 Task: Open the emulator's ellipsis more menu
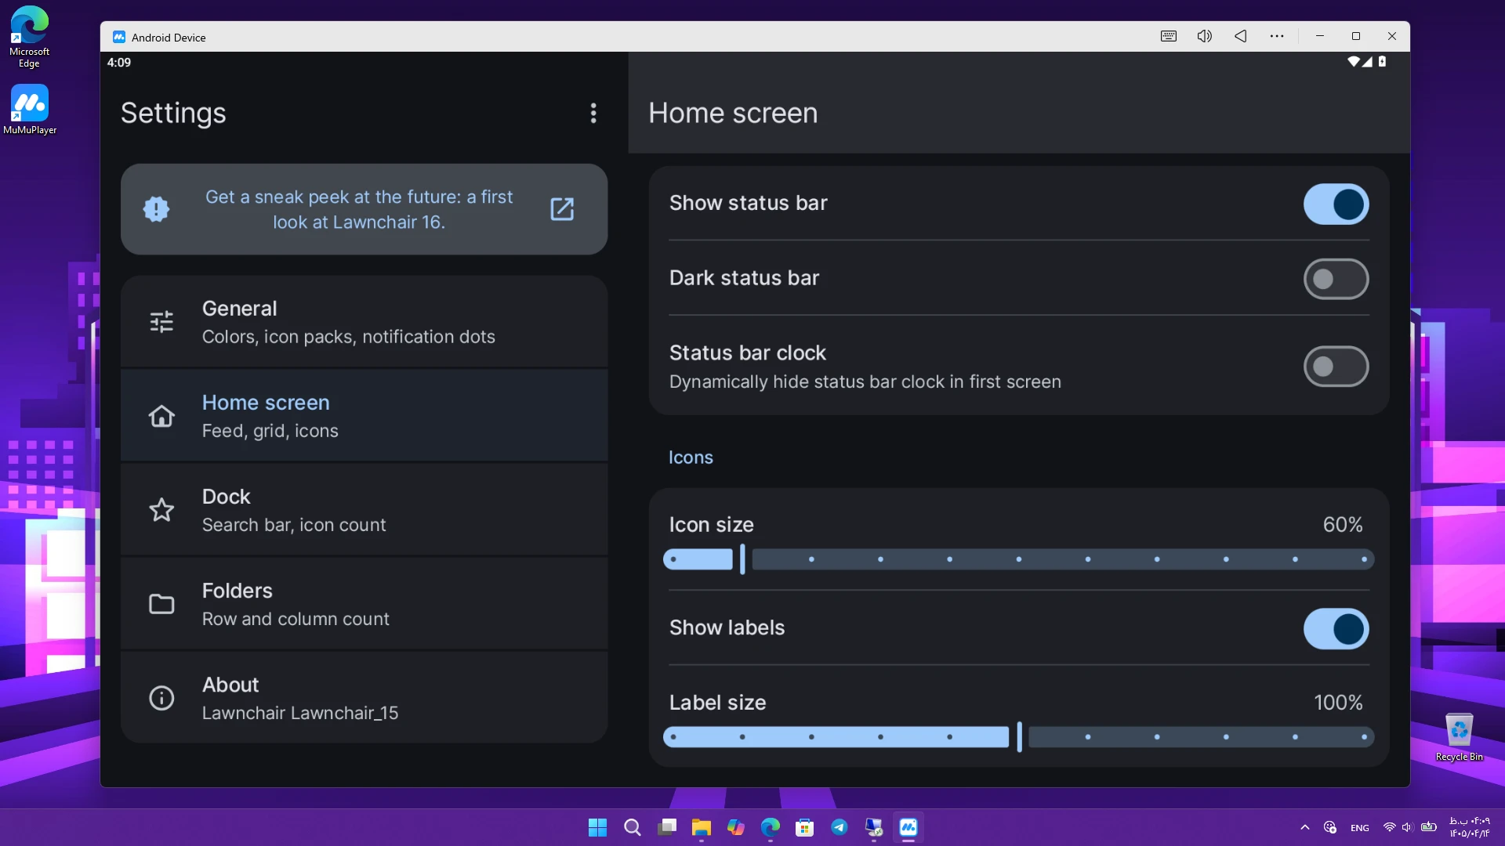1277,36
